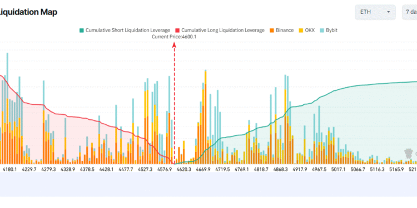Viewport: 417px width, 208px height.
Task: Click x-axis label 5066.7
Action: coord(358,169)
